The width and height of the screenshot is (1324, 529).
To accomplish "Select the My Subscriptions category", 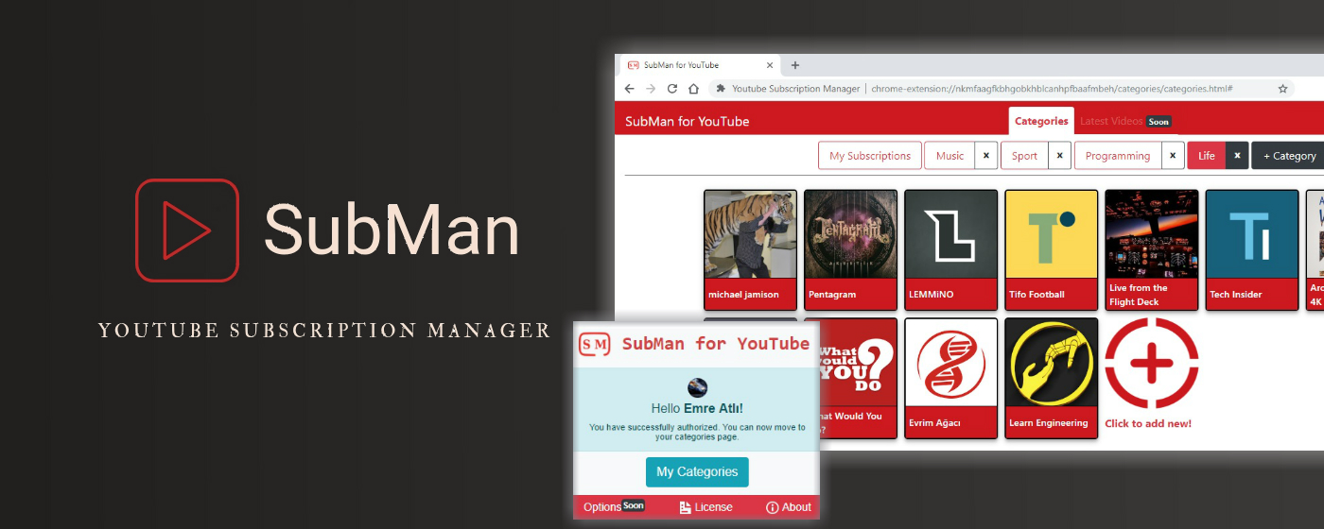I will click(x=870, y=156).
